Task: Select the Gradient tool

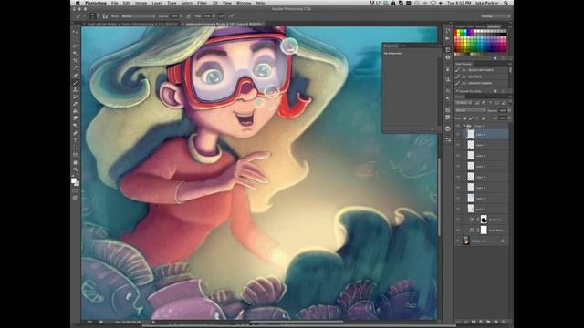Action: [76, 111]
